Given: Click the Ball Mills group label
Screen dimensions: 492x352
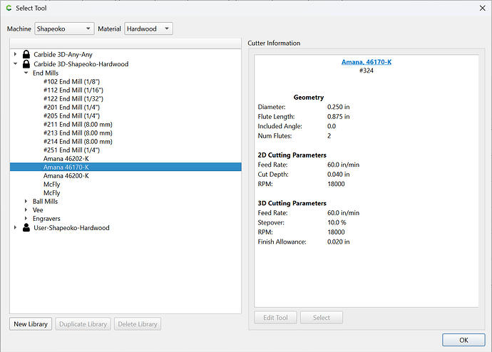Looking at the screenshot, I should 45,201.
